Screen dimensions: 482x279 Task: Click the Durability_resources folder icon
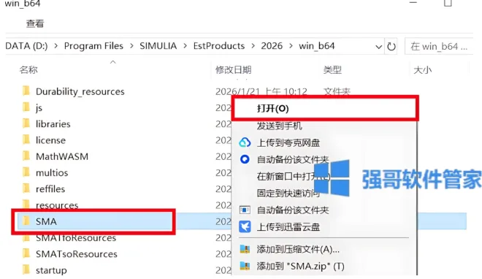(x=26, y=91)
